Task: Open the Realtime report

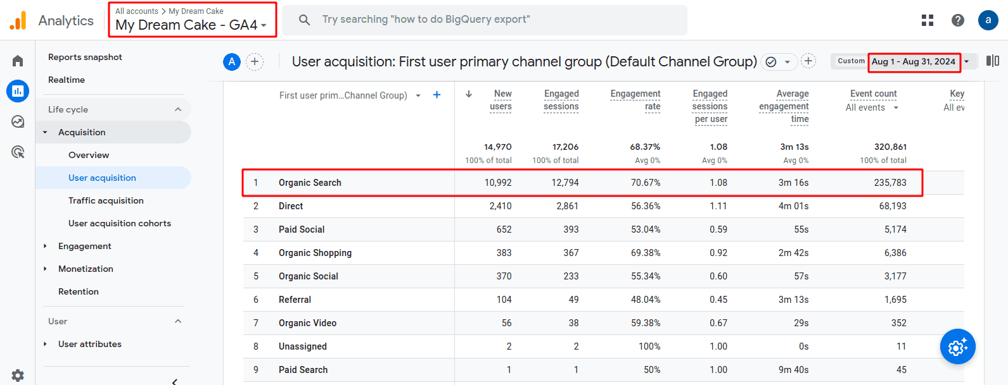Action: [x=67, y=80]
